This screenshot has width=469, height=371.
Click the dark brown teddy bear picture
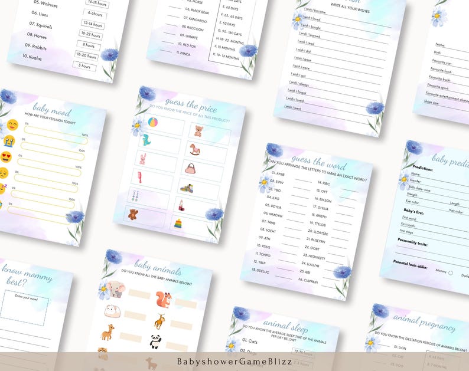click(133, 215)
